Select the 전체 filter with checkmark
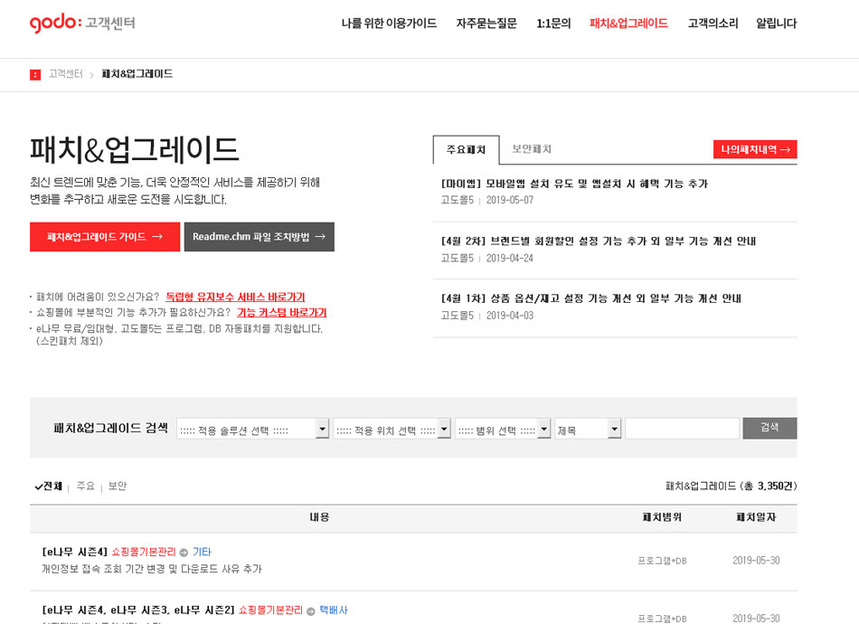Viewport: 859px width, 624px height. [48, 487]
